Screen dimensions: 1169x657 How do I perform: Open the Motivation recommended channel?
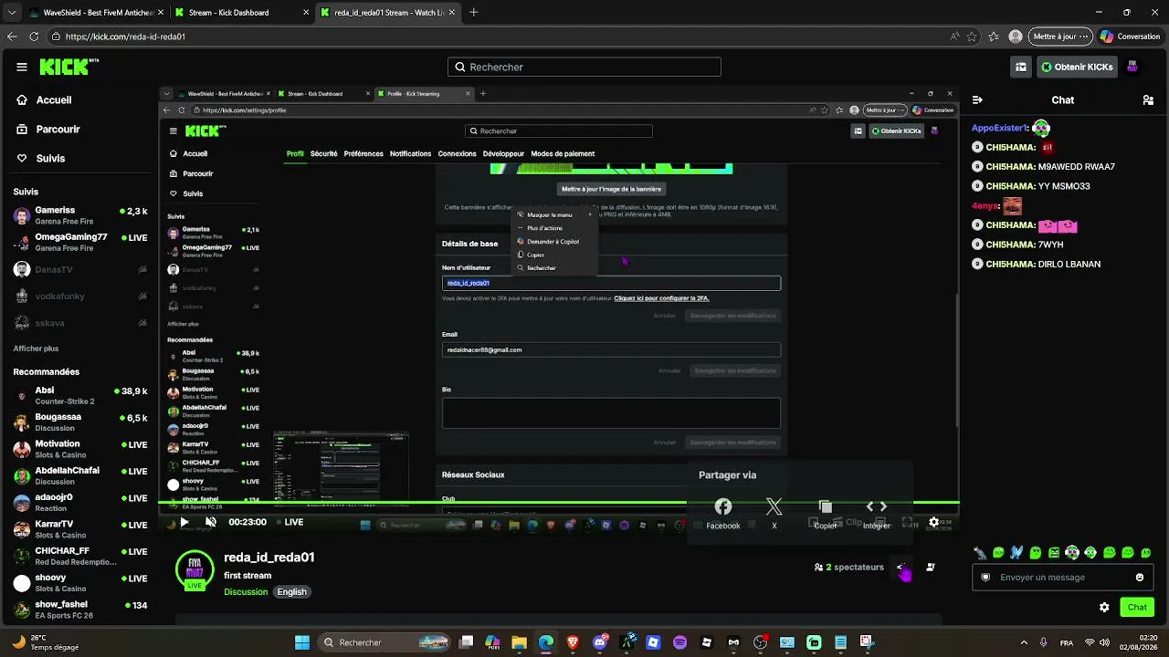coord(80,449)
